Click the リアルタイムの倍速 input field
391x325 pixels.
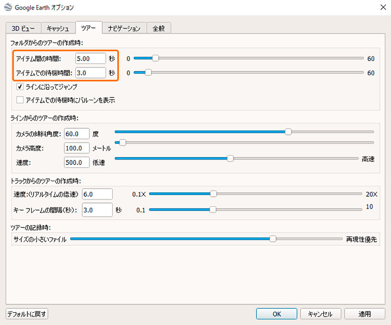[97, 194]
